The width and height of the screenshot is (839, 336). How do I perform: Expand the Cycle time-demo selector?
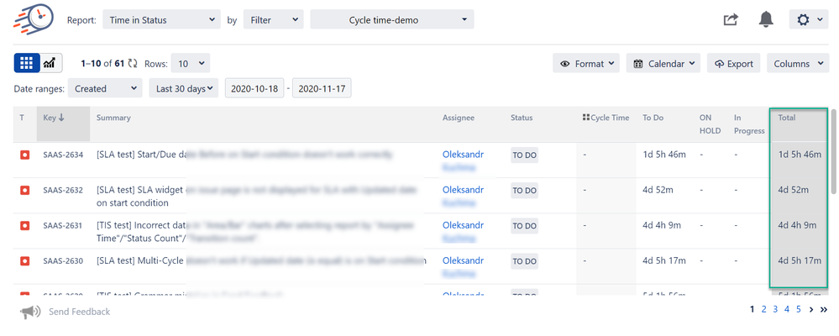pos(391,20)
